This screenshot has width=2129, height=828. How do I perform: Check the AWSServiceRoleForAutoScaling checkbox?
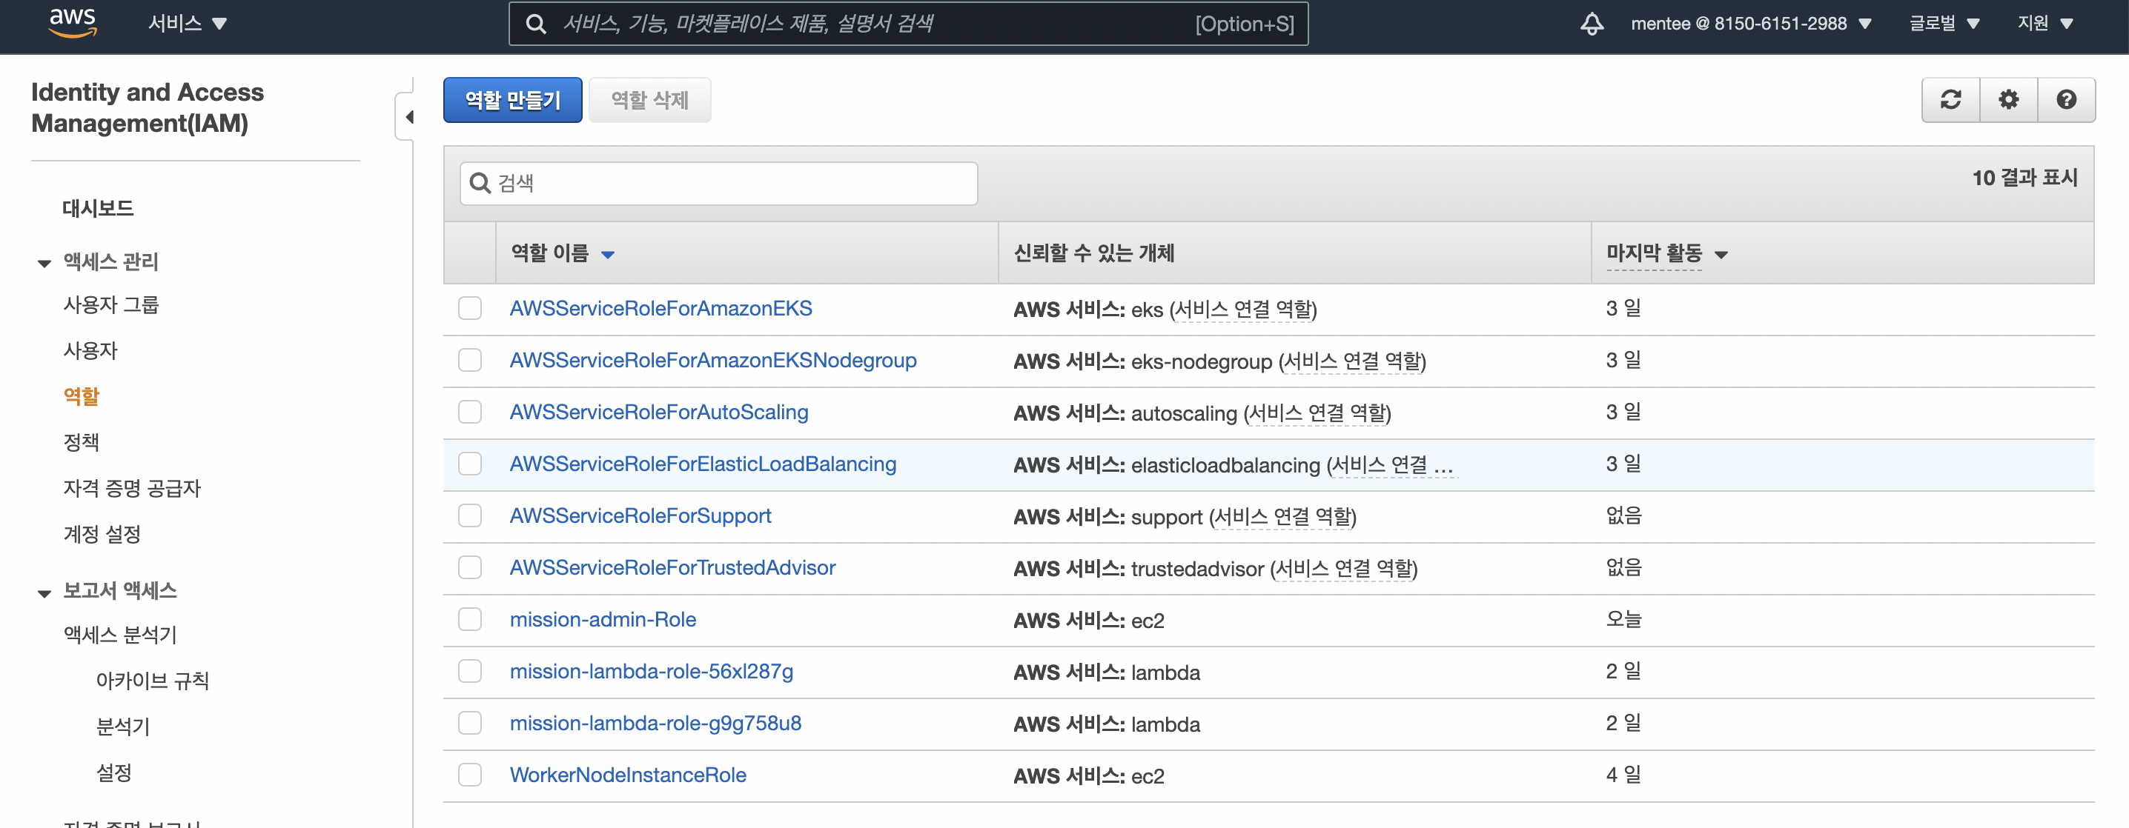470,412
